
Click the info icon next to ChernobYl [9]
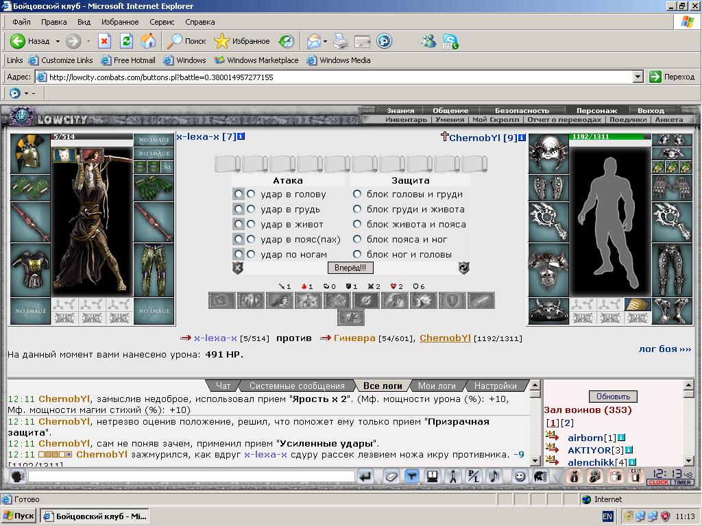point(522,138)
